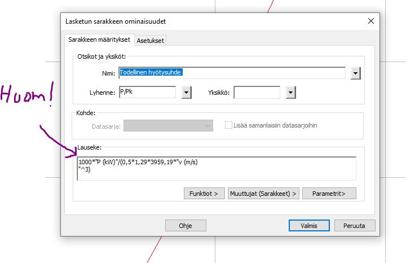
Task: Click the Lyhenne field containing P/Pk
Action: pos(147,93)
